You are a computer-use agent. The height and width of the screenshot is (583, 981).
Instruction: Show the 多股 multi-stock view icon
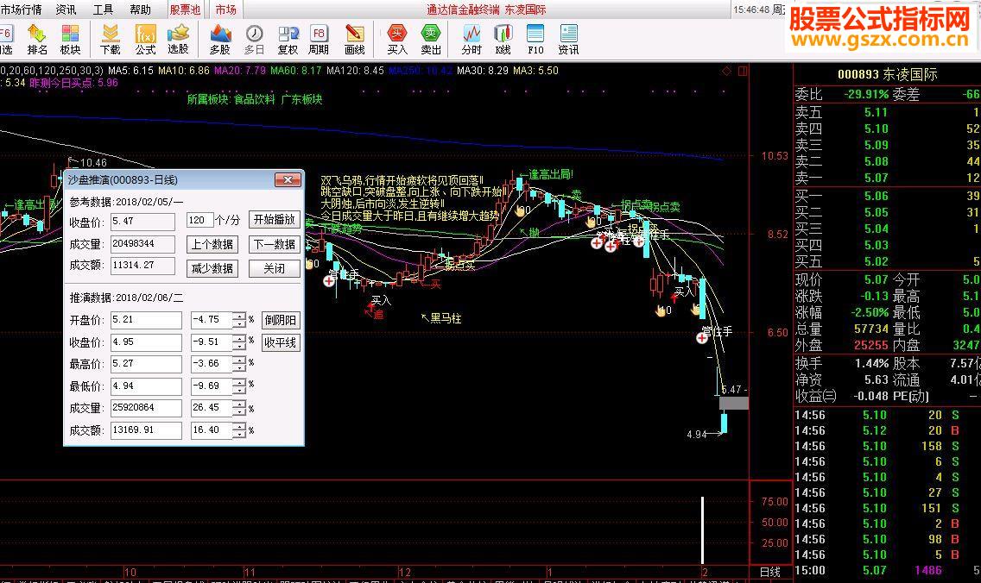click(220, 40)
